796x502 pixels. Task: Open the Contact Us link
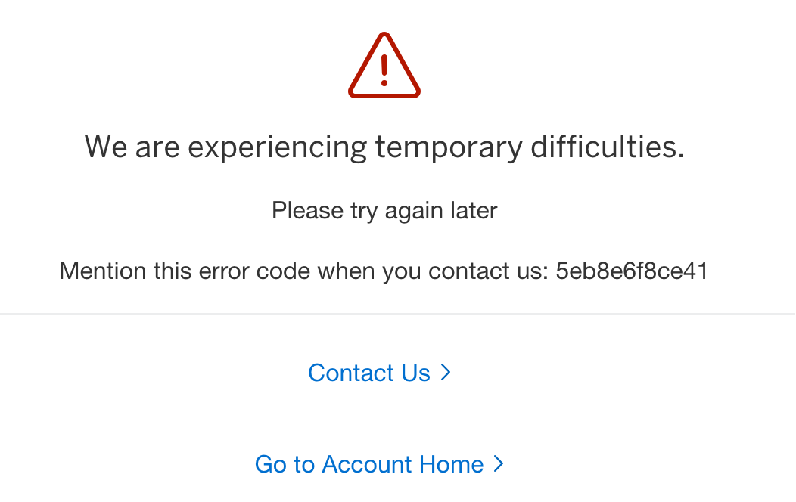tap(369, 373)
